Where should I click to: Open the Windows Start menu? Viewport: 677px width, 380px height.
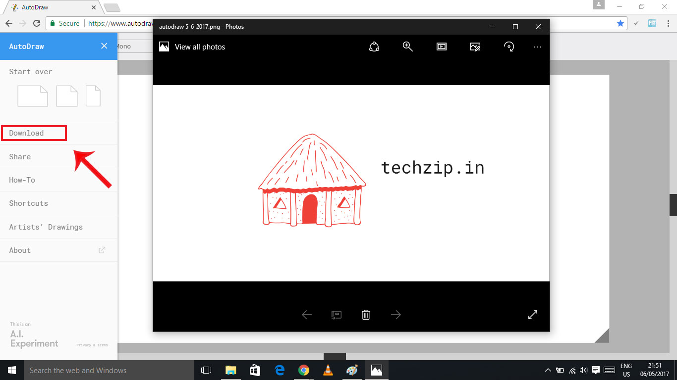point(12,370)
